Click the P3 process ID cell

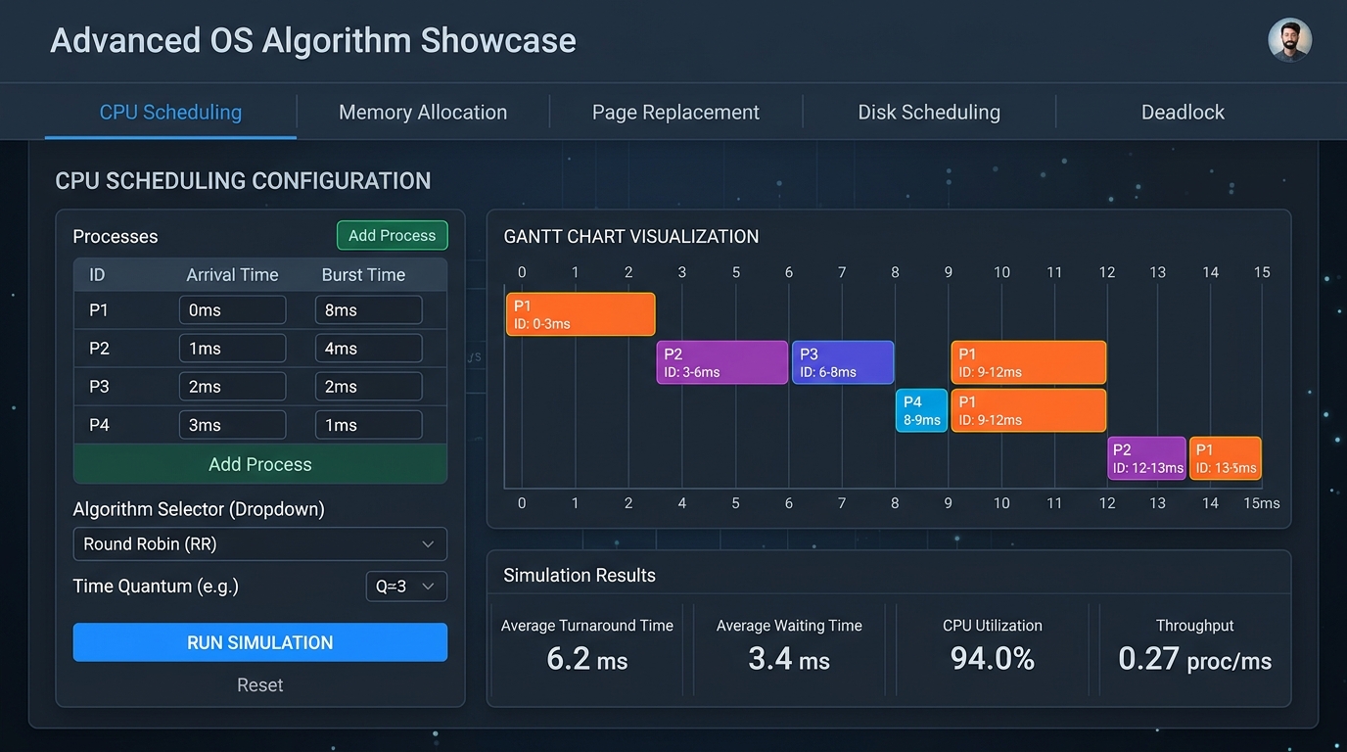[x=99, y=387]
